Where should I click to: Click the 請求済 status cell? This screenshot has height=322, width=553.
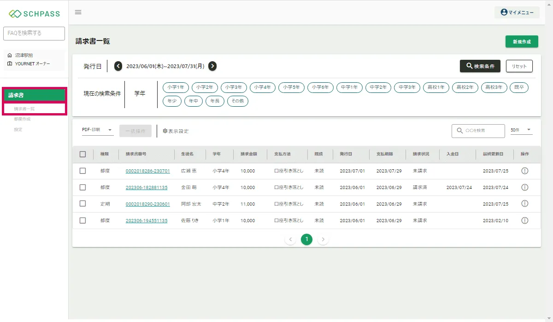pos(420,188)
